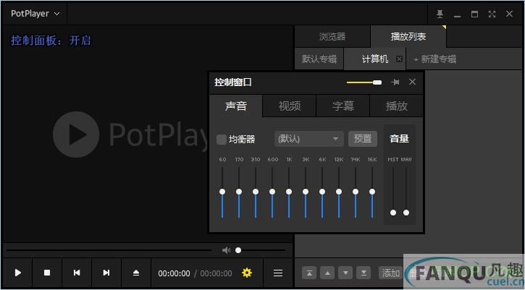Select the 计算机 album tab
This screenshot has width=525, height=290.
point(374,59)
